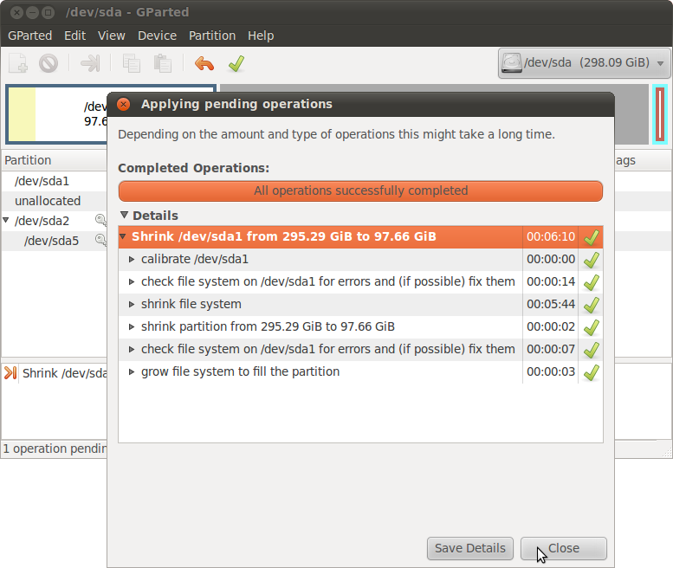Open the Edit menu

click(x=74, y=35)
